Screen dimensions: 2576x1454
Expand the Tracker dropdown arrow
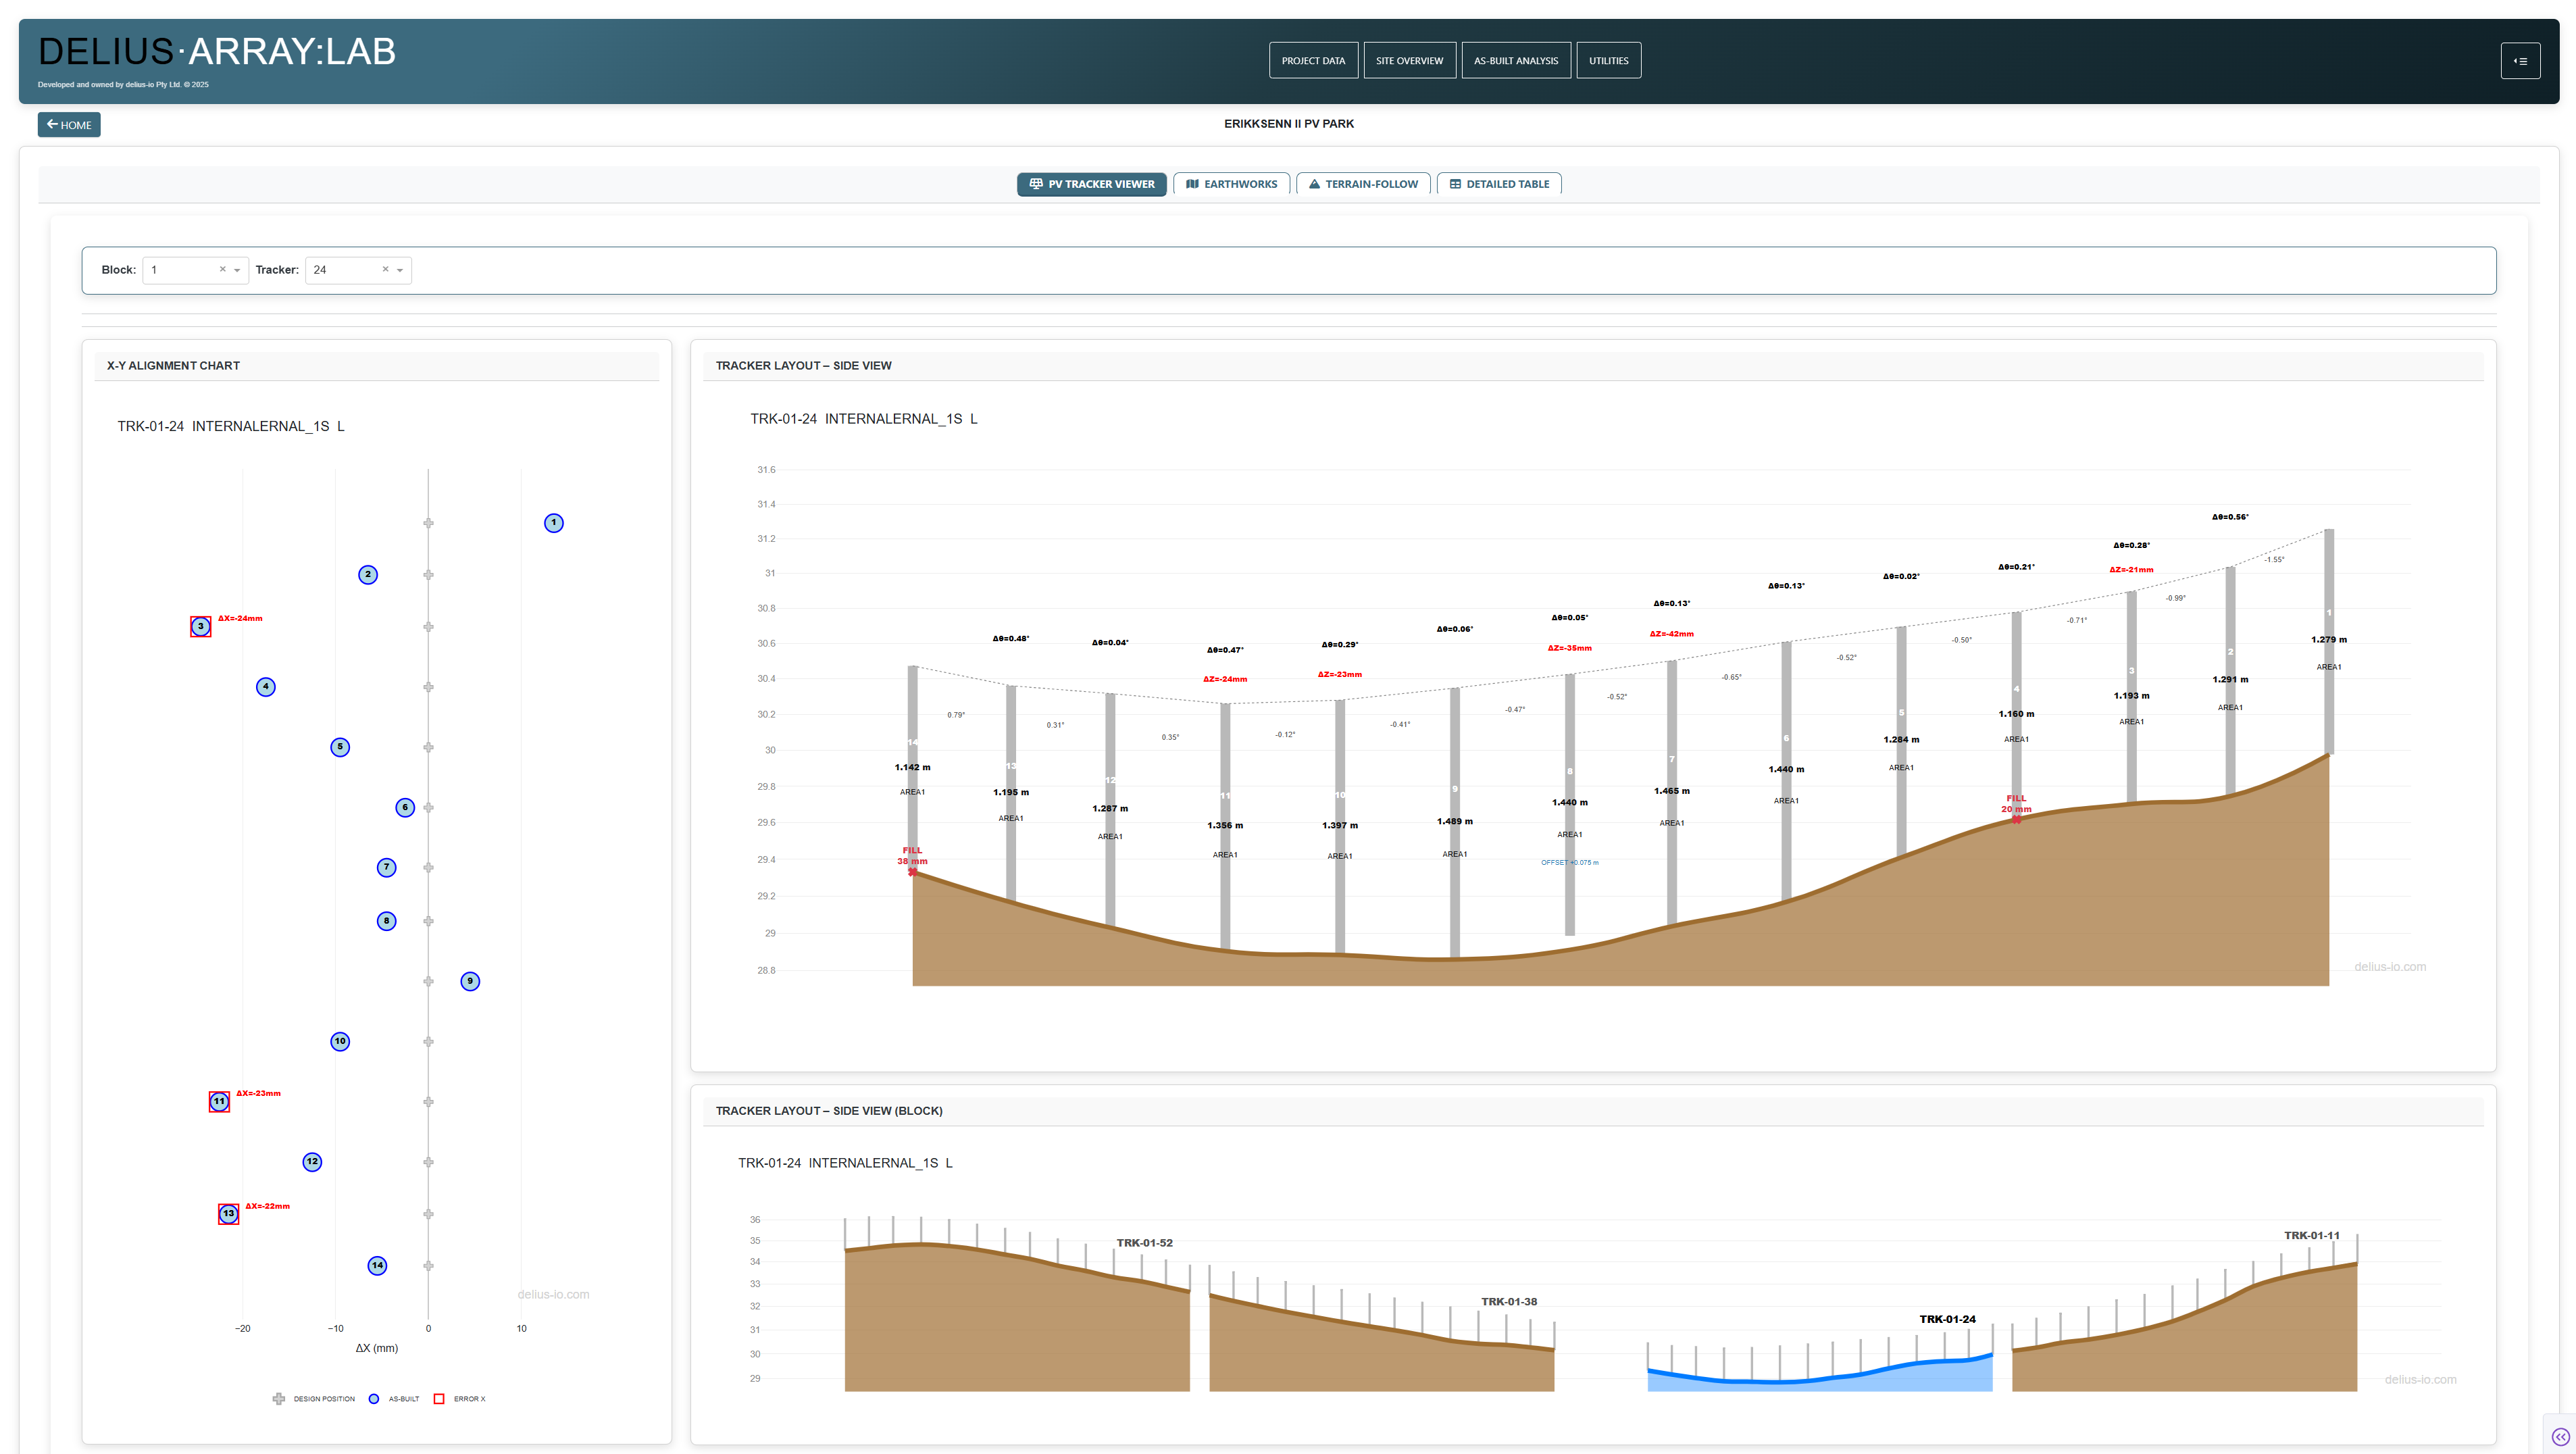400,270
